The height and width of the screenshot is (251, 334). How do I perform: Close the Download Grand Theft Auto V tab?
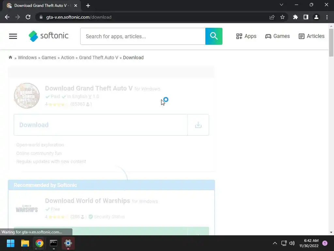tap(76, 6)
